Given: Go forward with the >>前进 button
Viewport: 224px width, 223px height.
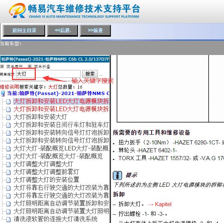Looking at the screenshot, I should (x=95, y=30).
